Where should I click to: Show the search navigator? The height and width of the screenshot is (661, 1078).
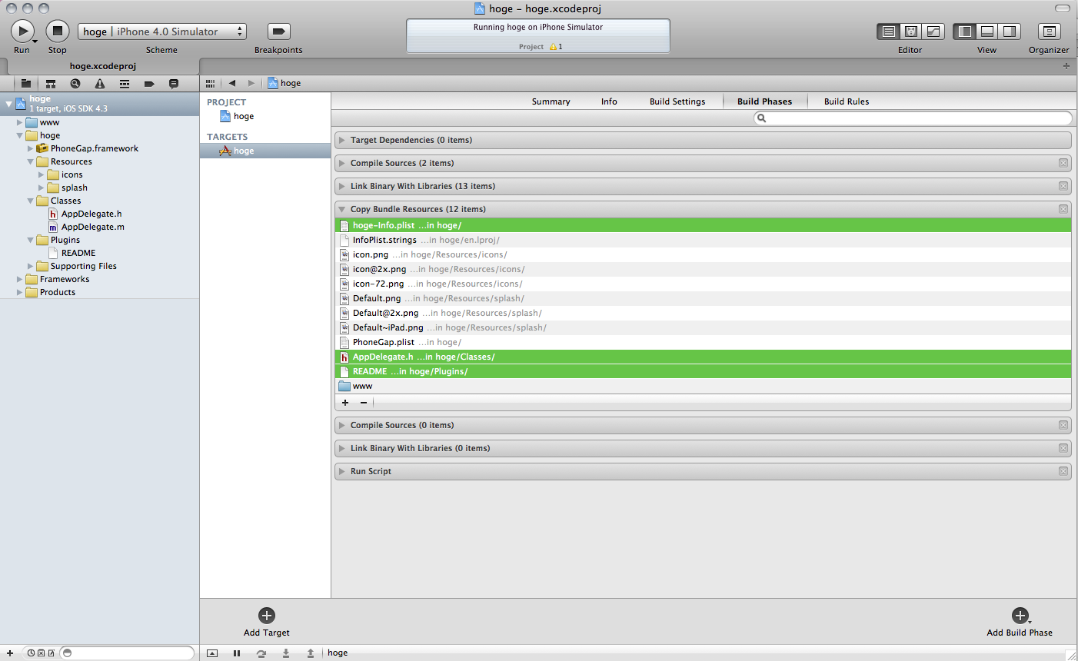[x=75, y=84]
